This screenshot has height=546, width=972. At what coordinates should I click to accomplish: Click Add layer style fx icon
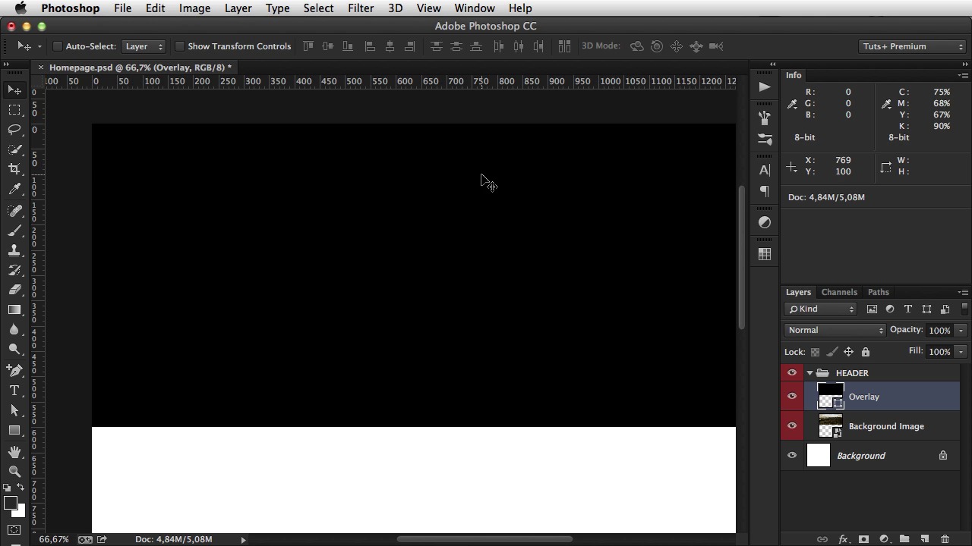point(843,539)
